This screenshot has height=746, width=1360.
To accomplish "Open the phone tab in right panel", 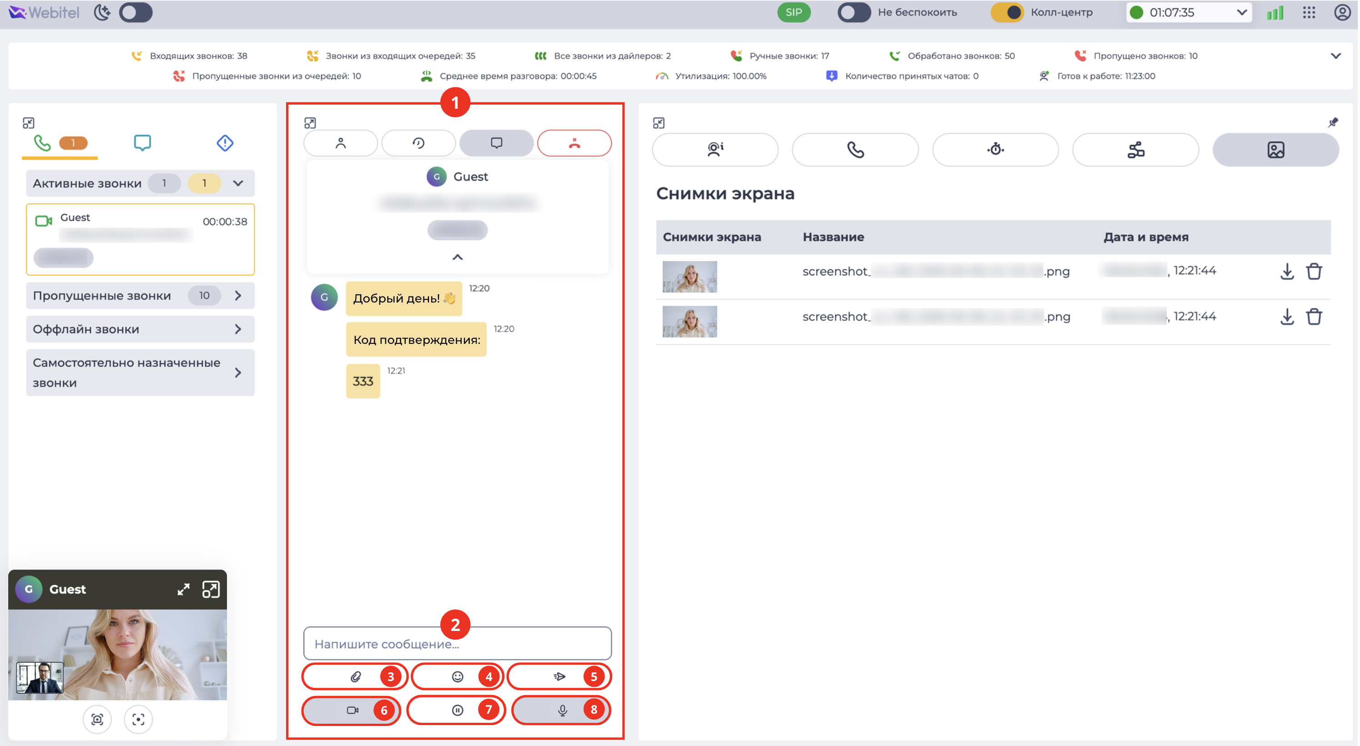I will (x=855, y=150).
